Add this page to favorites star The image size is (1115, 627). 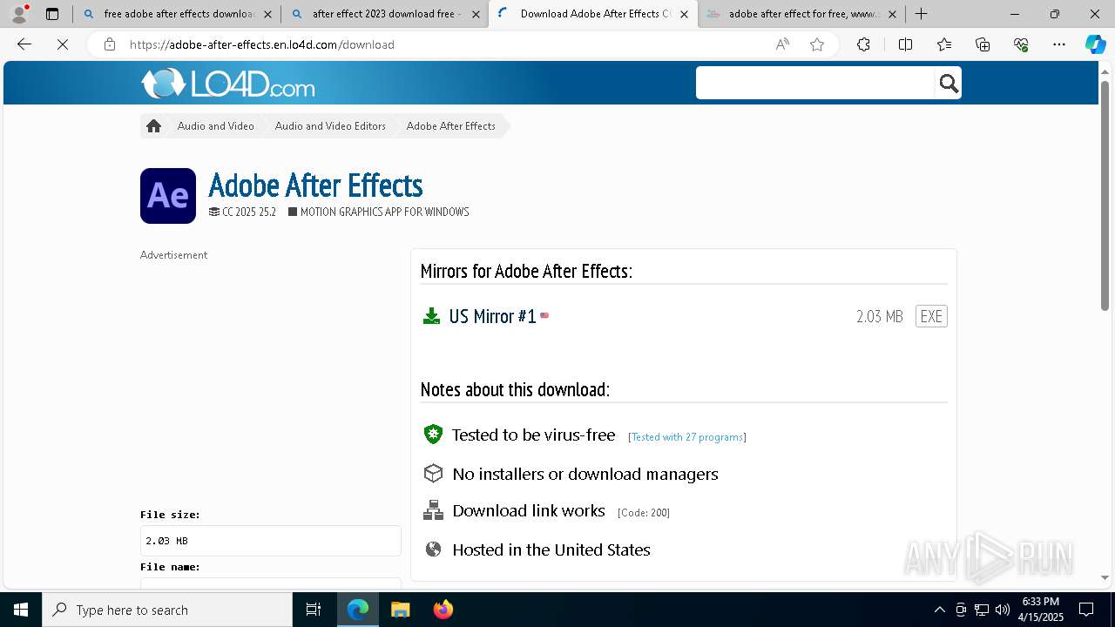(817, 44)
